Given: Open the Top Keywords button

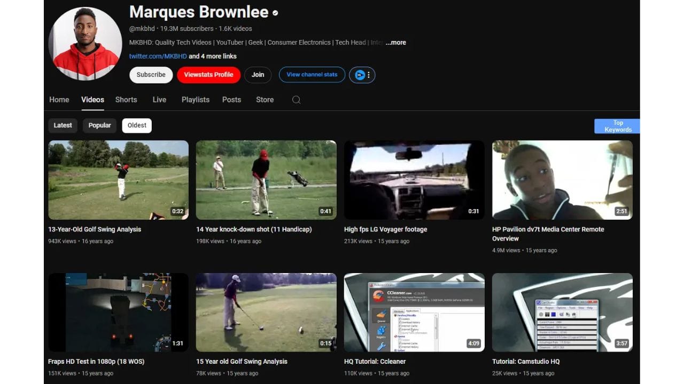Looking at the screenshot, I should click(617, 126).
